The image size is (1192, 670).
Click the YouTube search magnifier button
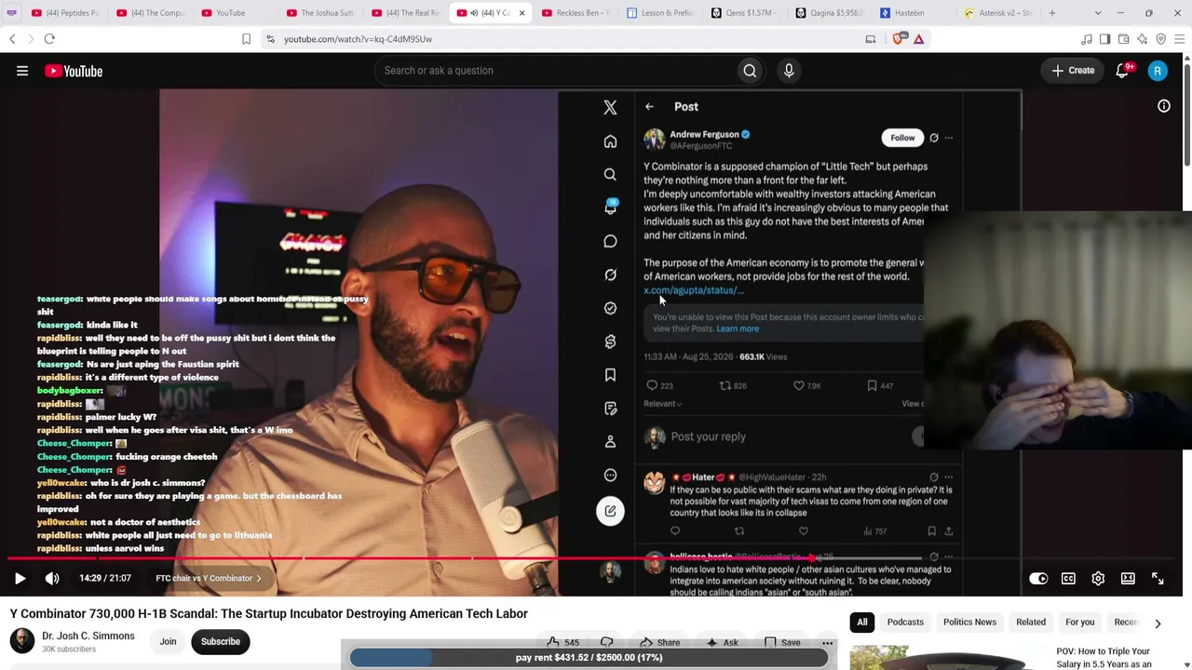[x=750, y=71]
